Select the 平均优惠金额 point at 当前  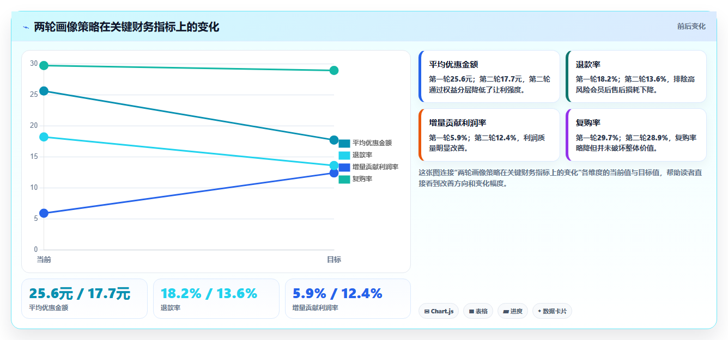(44, 91)
